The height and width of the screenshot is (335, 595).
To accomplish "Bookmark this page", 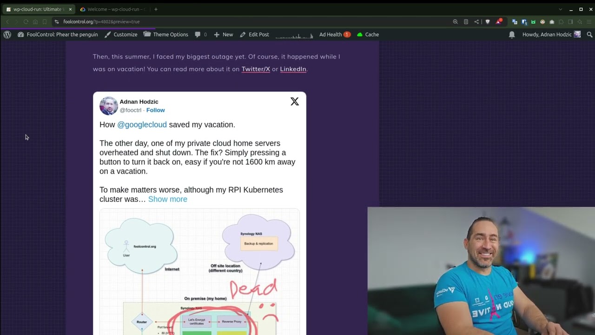I will 45,21.
